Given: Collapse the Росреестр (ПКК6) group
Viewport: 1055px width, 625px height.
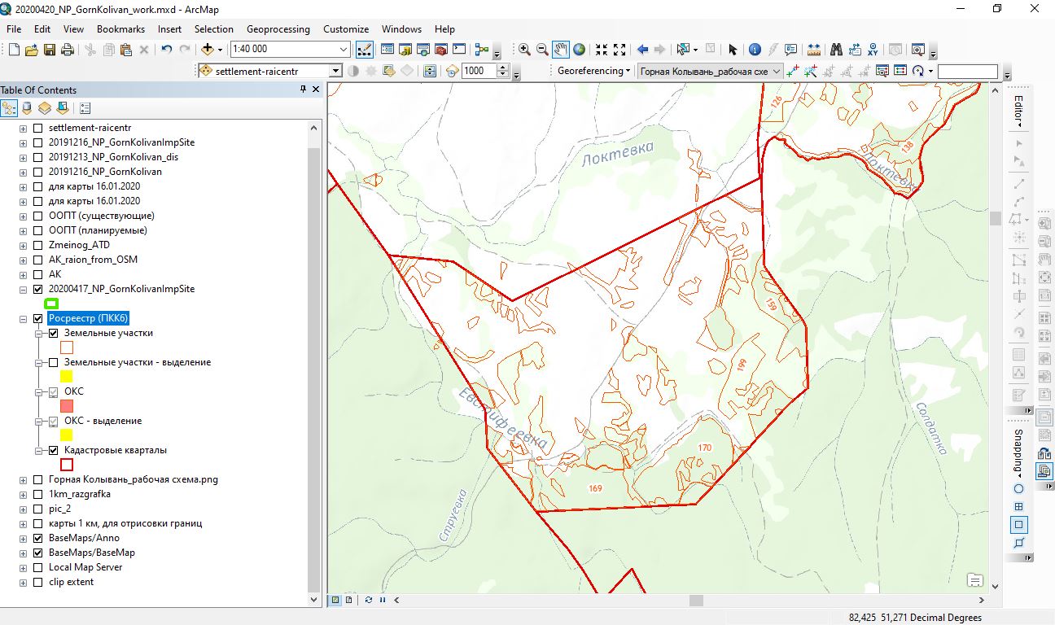Looking at the screenshot, I should (x=23, y=319).
